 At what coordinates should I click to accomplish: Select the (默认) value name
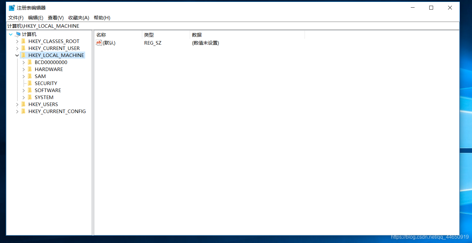point(109,43)
